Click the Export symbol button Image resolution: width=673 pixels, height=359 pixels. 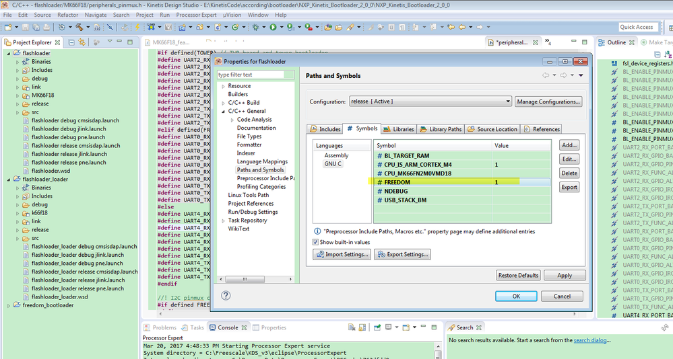[x=569, y=187]
